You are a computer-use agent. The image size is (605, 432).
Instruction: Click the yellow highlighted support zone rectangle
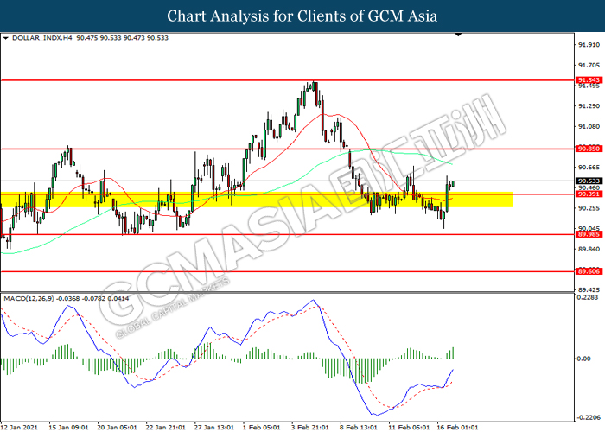click(x=257, y=200)
